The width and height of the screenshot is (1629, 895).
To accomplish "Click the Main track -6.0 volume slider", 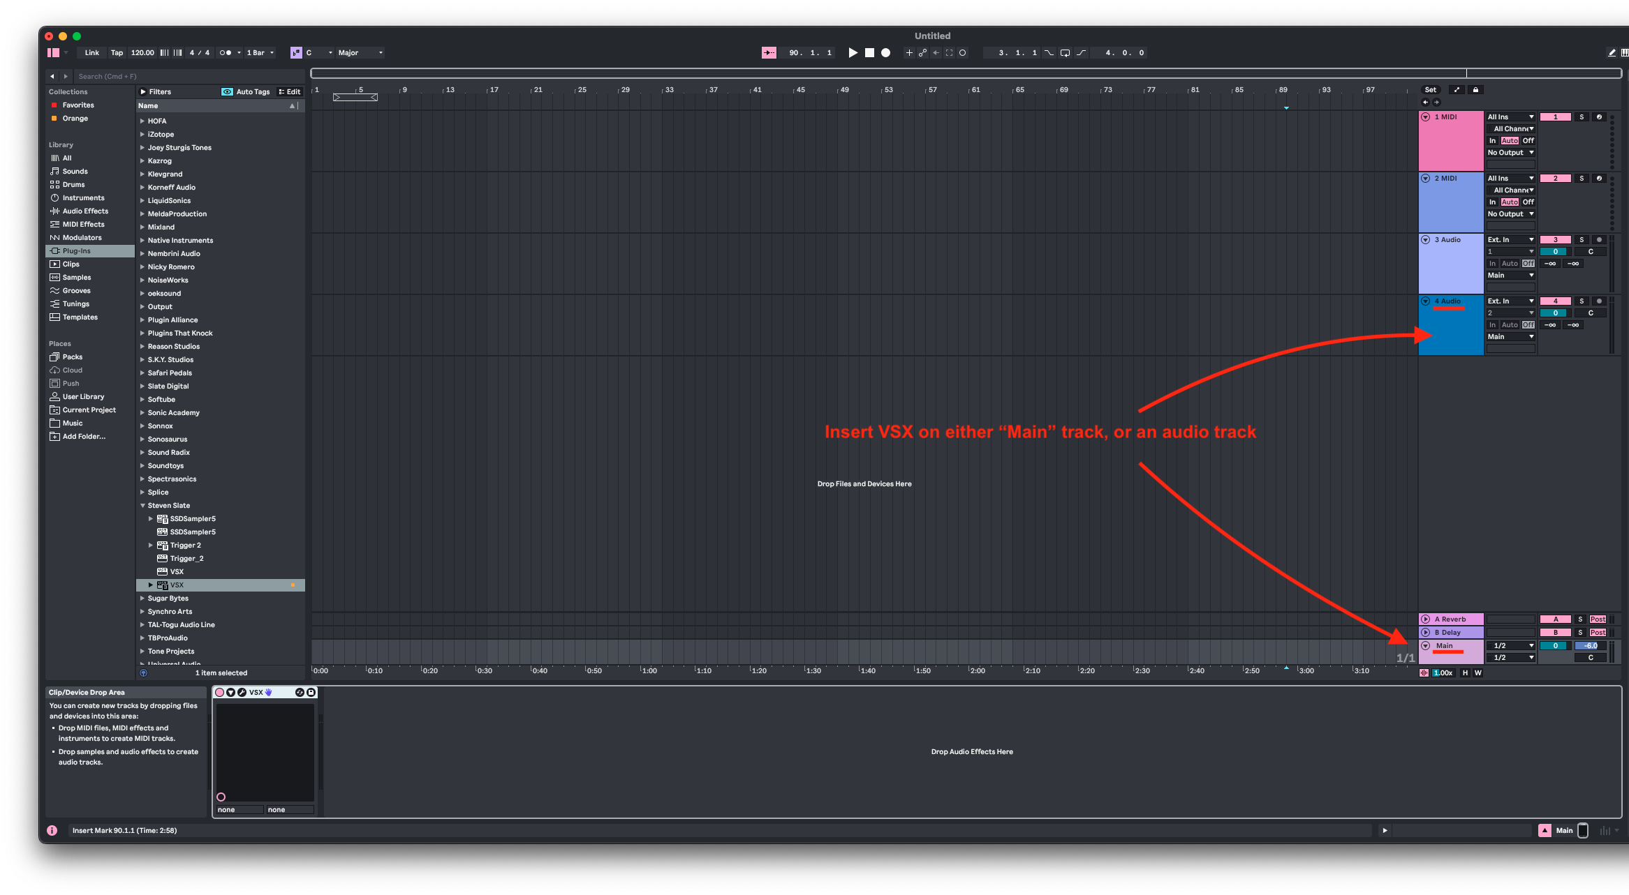I will 1591,646.
